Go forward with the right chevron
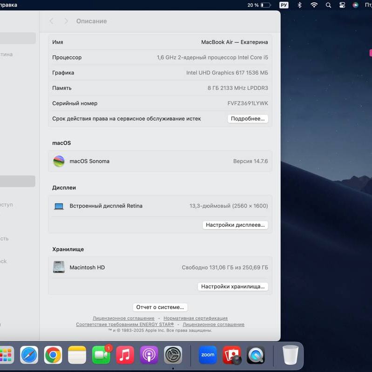 [66, 21]
